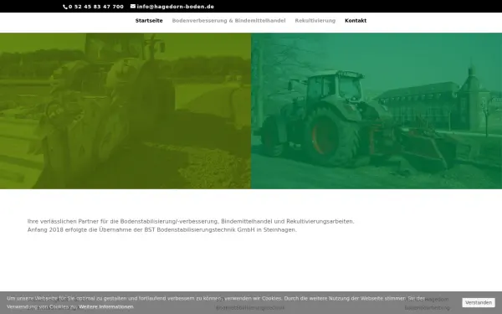This screenshot has width=502, height=314.
Task: Click the phone icon in top bar
Action: [x=65, y=7]
